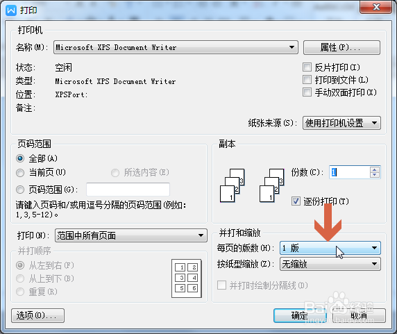397x334 pixels.
Task: Select the 当前页 radio button
Action: coord(20,173)
